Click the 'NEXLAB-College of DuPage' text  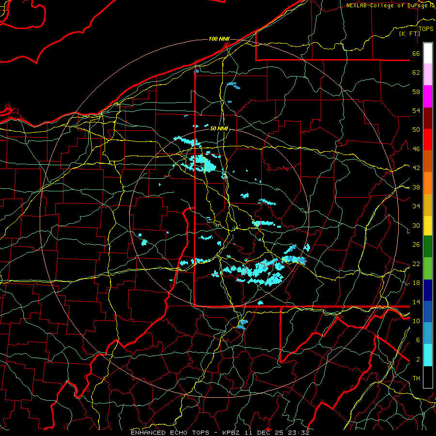386,5
